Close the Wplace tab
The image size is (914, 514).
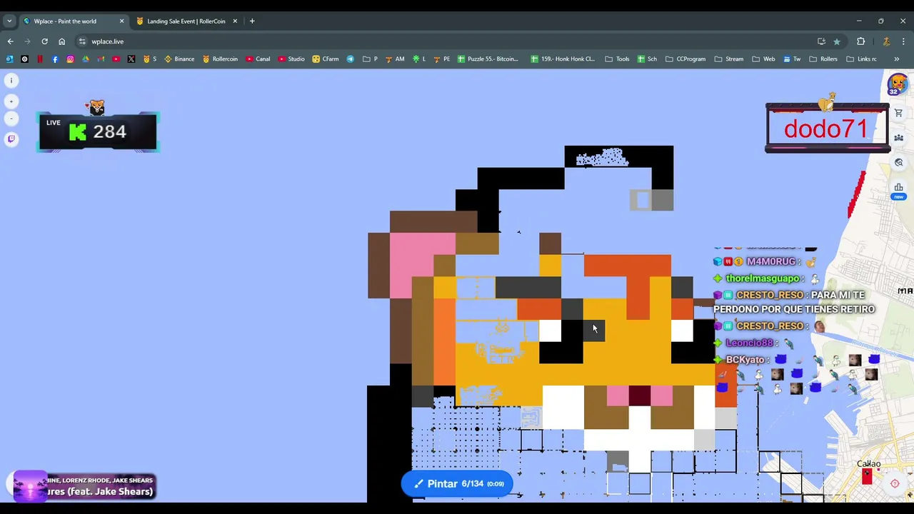point(121,21)
